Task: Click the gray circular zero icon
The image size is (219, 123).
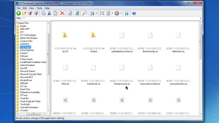Action: [x=117, y=13]
